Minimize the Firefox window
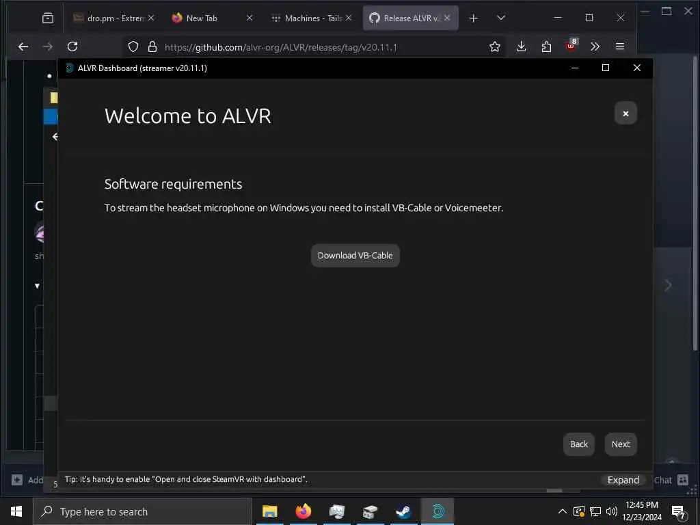This screenshot has width=700, height=525. pos(558,18)
